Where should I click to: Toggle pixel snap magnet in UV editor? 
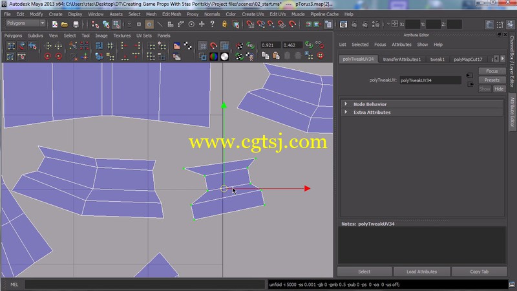point(214,46)
